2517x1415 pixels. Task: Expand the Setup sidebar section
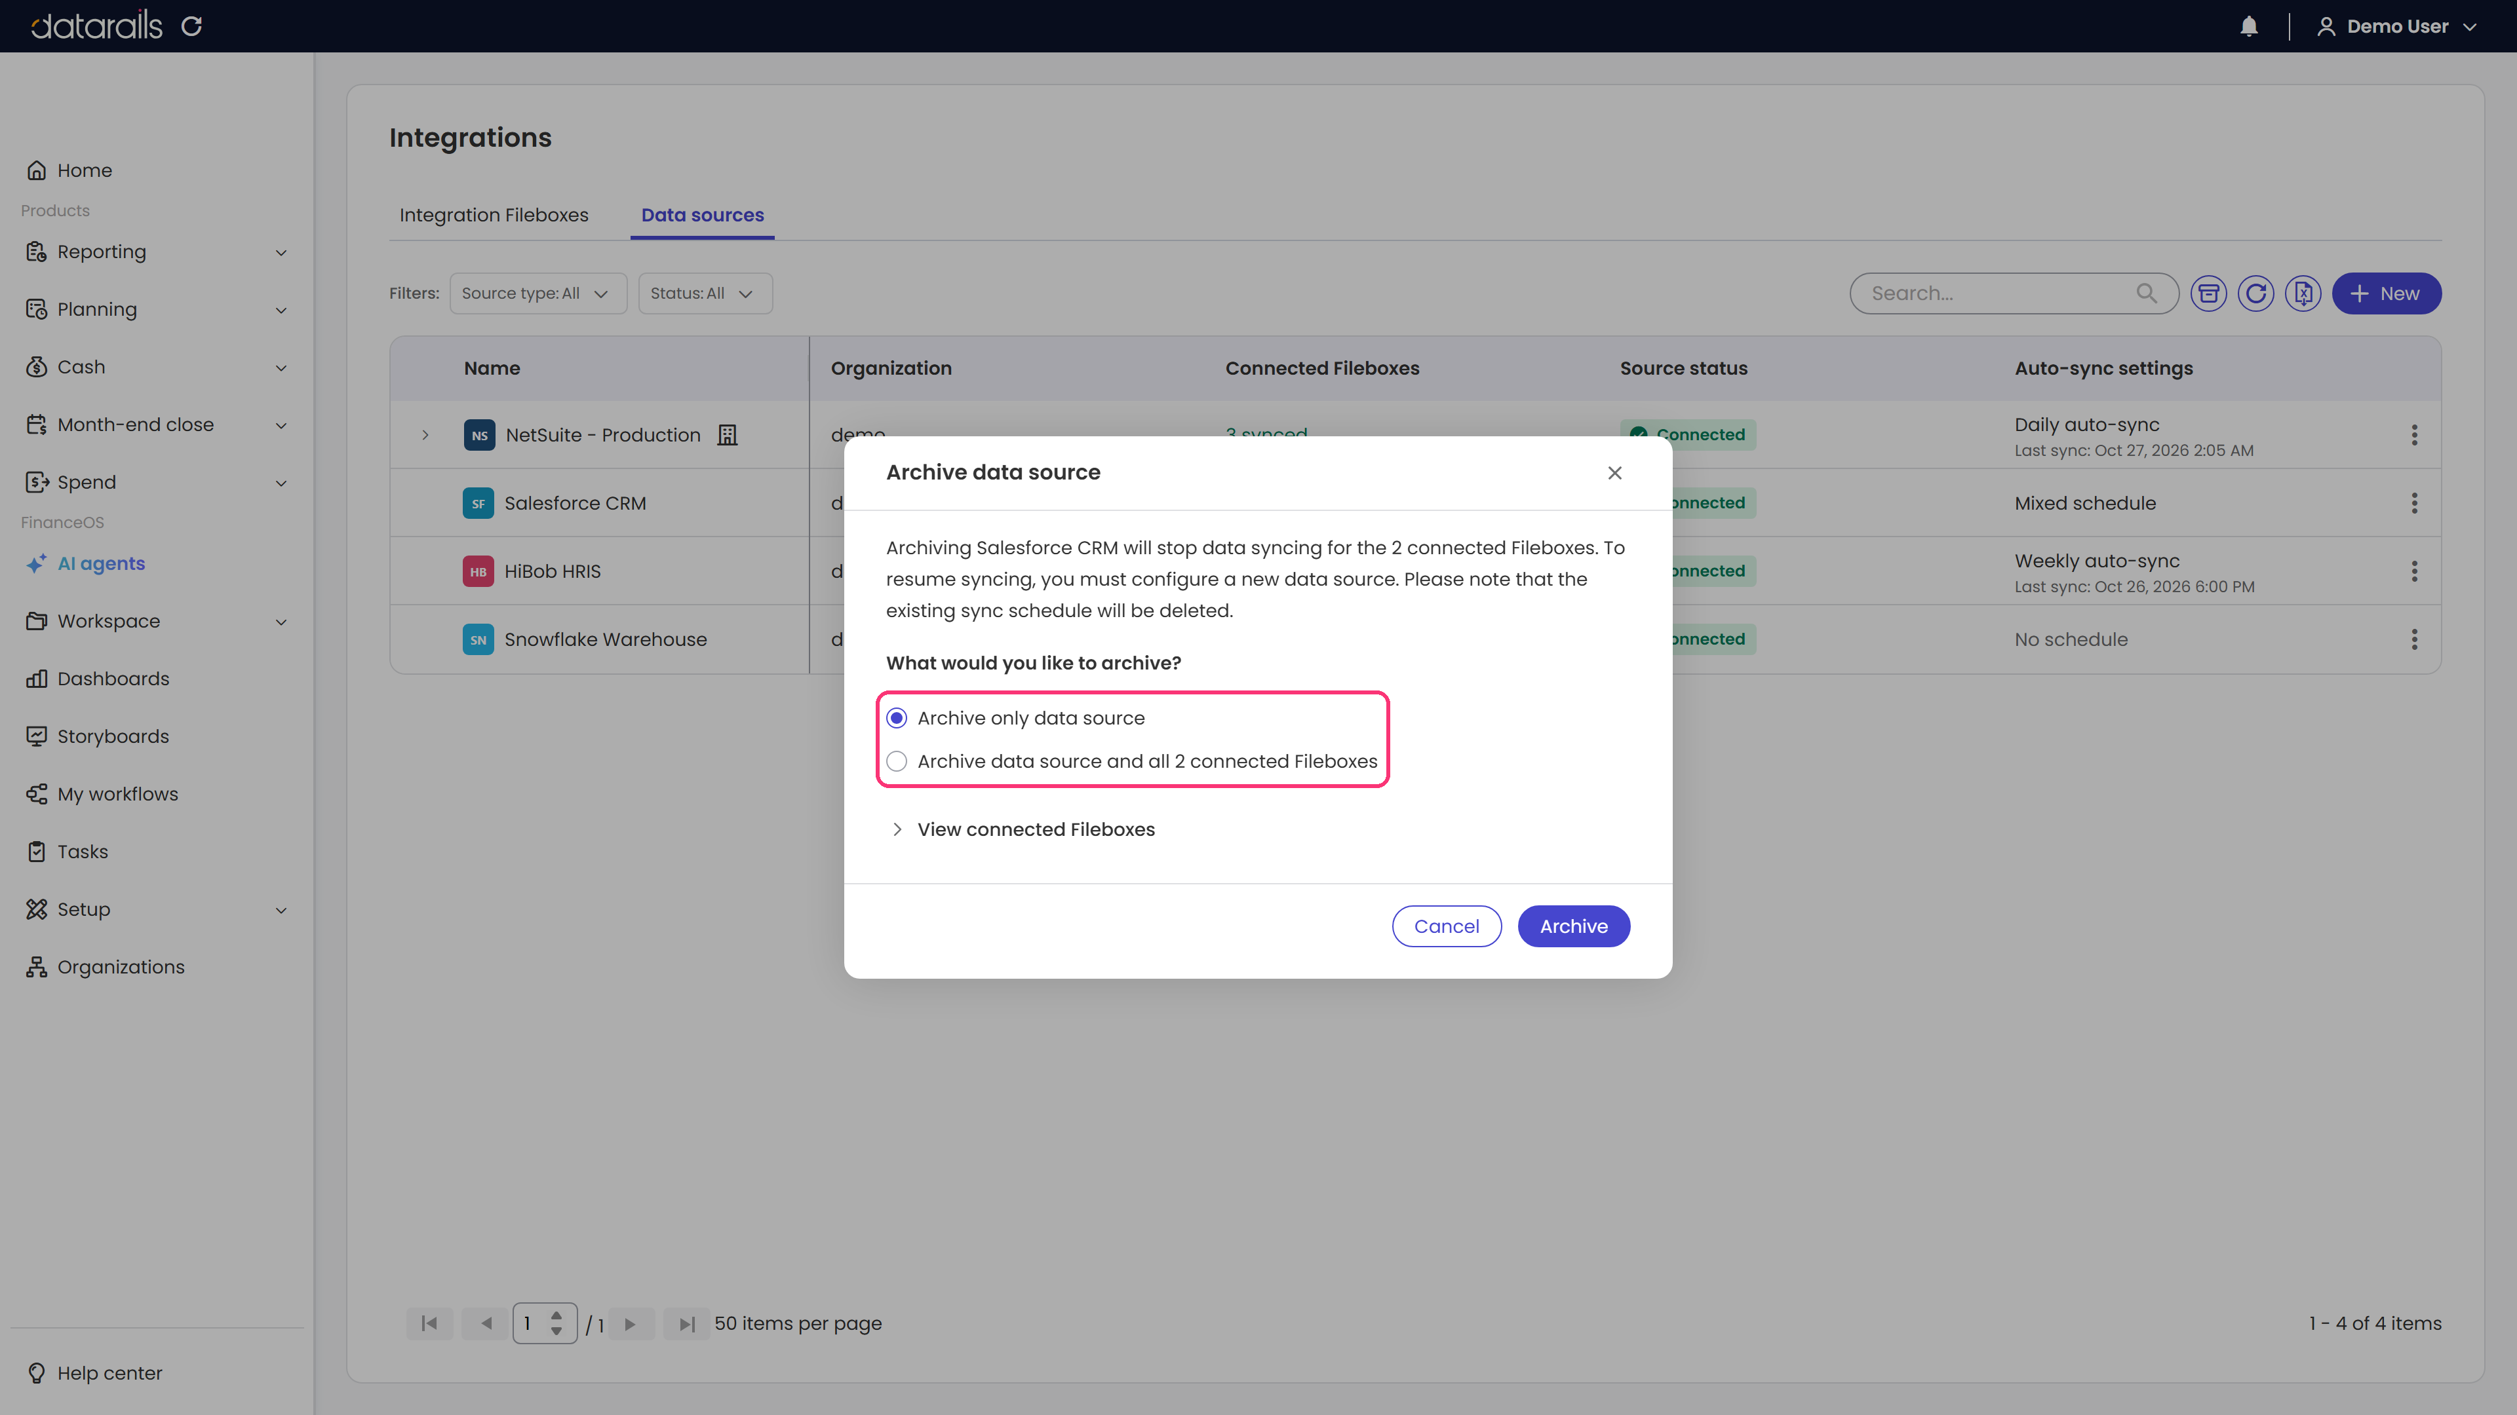(157, 909)
